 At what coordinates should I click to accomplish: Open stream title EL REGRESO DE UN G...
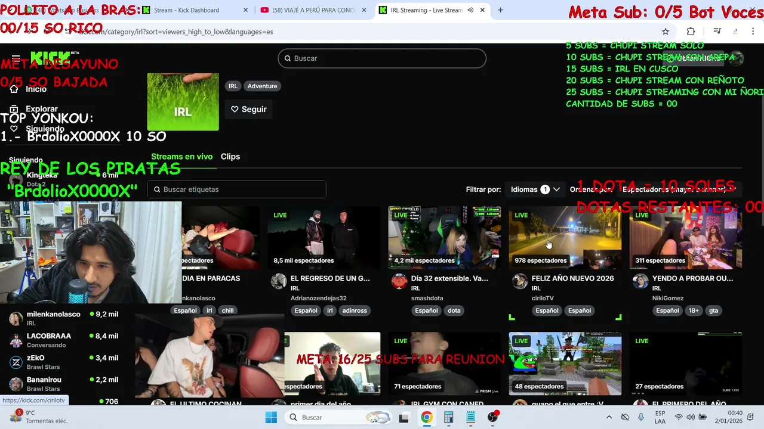point(330,278)
